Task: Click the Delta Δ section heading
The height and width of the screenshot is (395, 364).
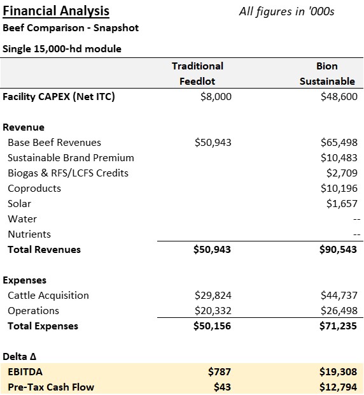Action: pos(20,357)
